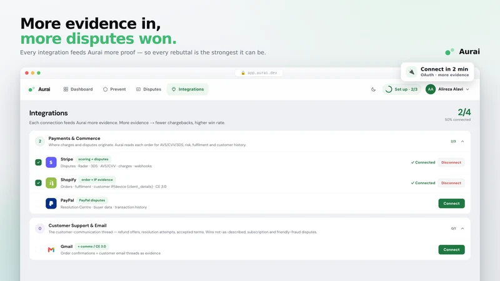500x281 pixels.
Task: Click the green macOS maximize dot
Action: [39, 73]
